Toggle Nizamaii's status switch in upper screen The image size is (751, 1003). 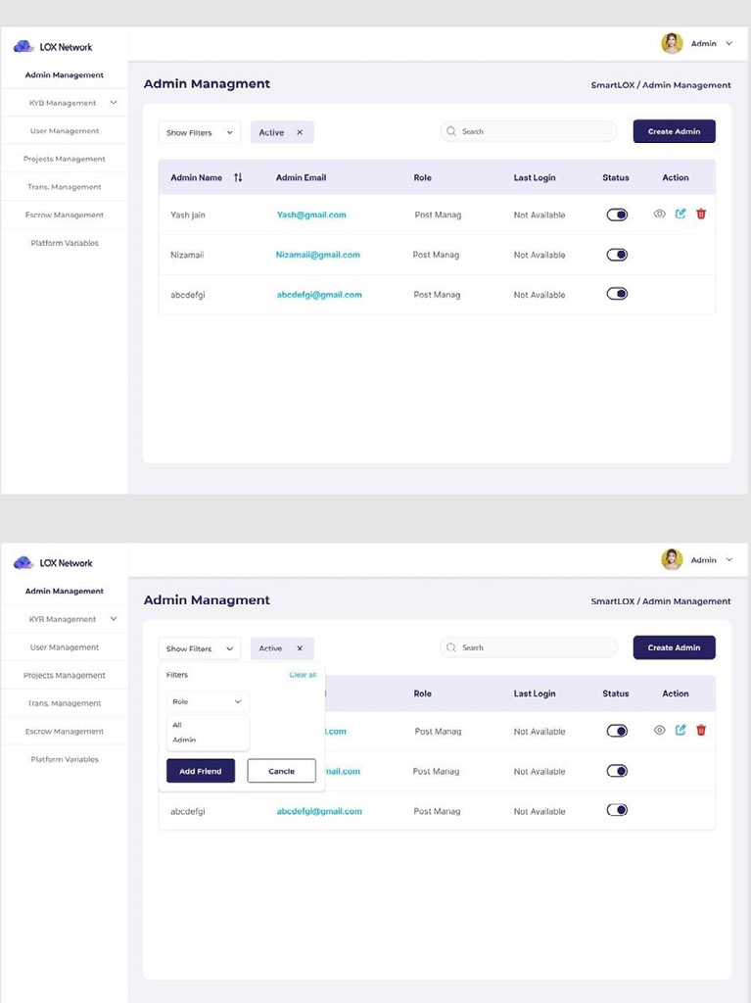click(617, 255)
